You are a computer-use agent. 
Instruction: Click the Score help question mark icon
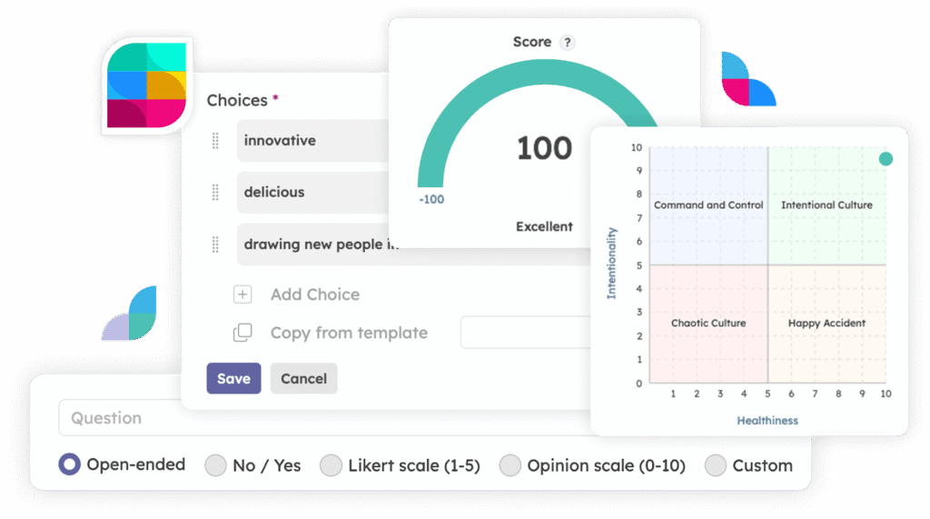(568, 42)
